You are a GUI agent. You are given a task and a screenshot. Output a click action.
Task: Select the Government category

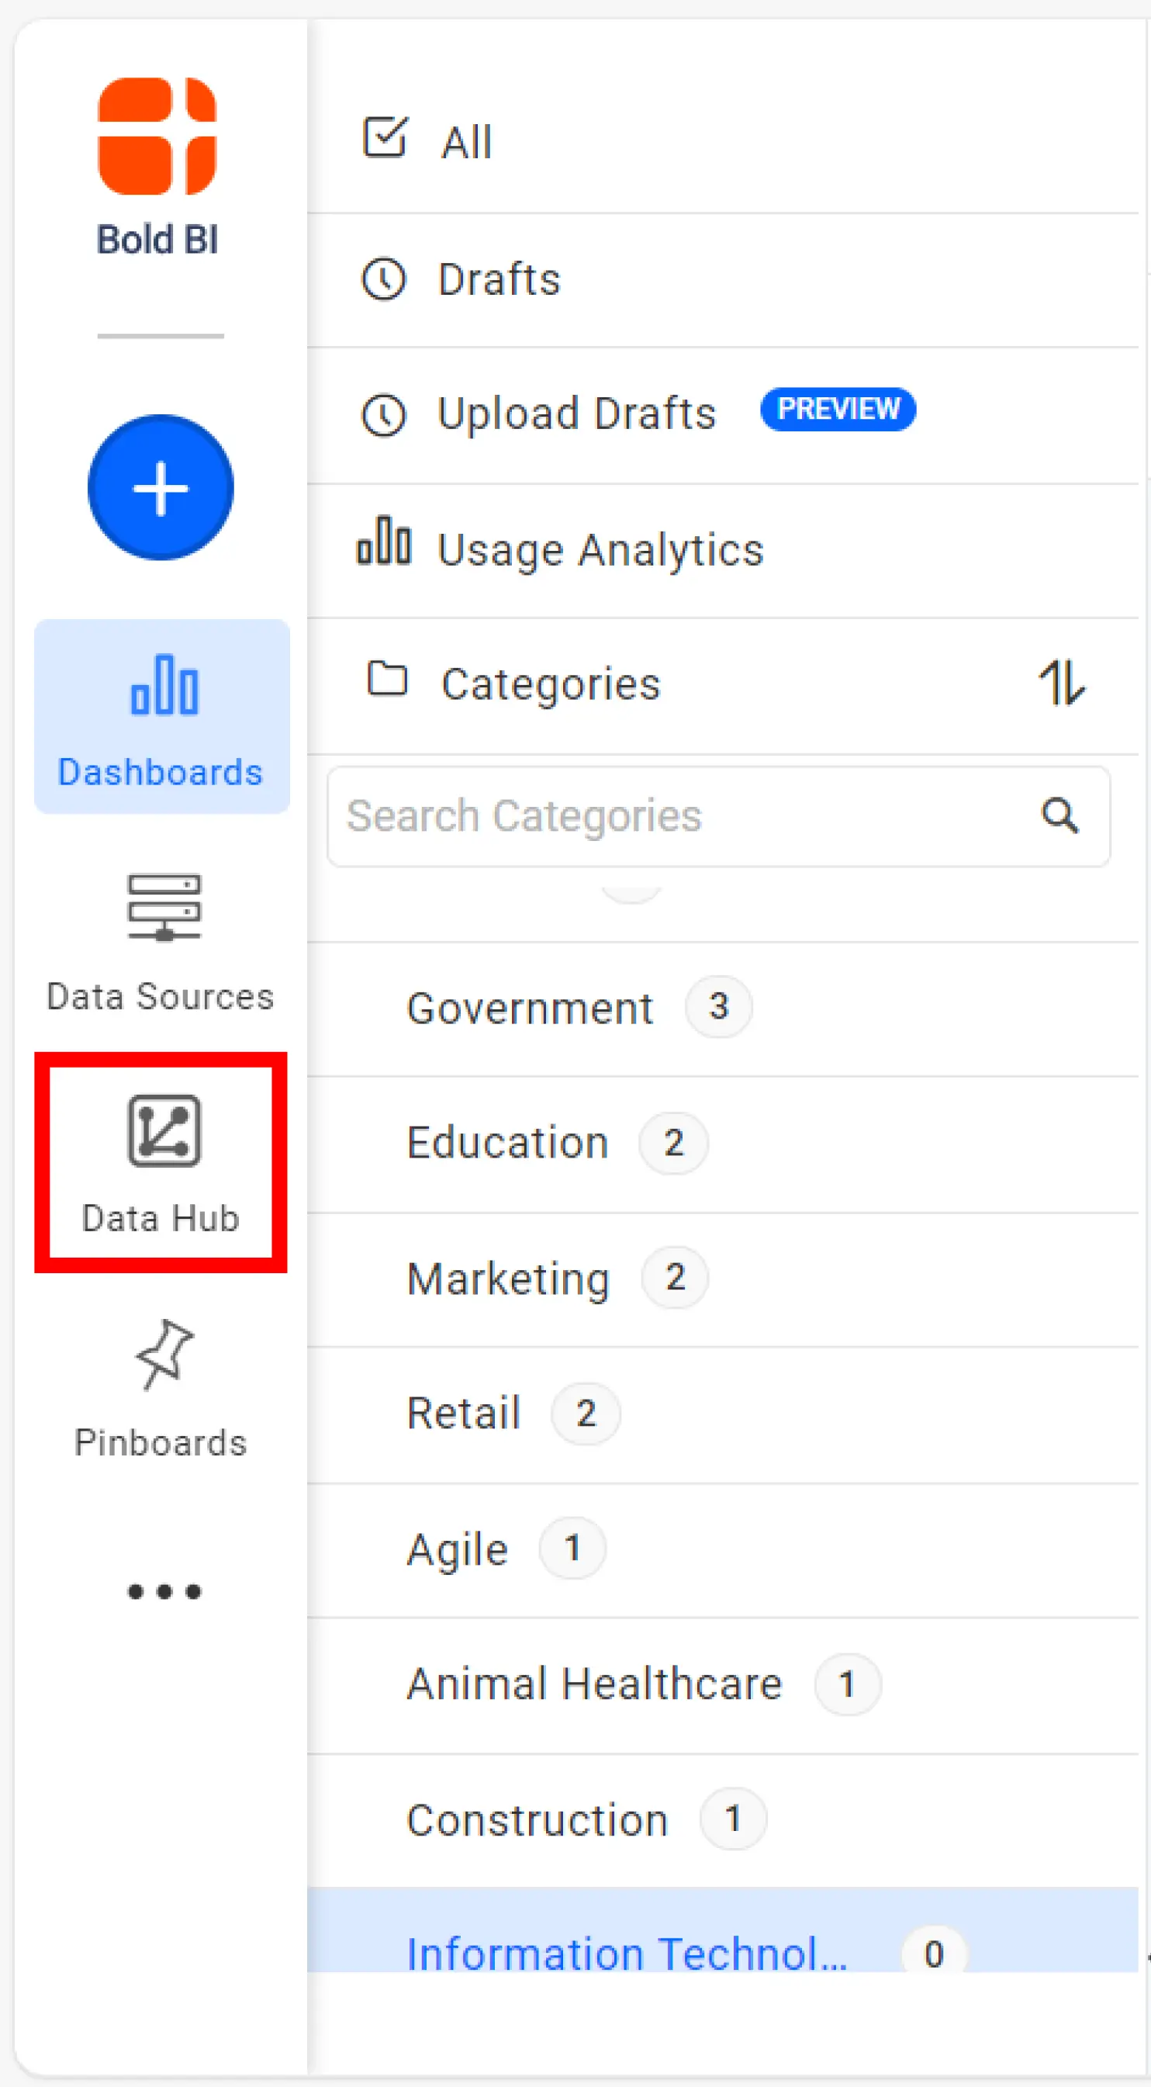[530, 1009]
